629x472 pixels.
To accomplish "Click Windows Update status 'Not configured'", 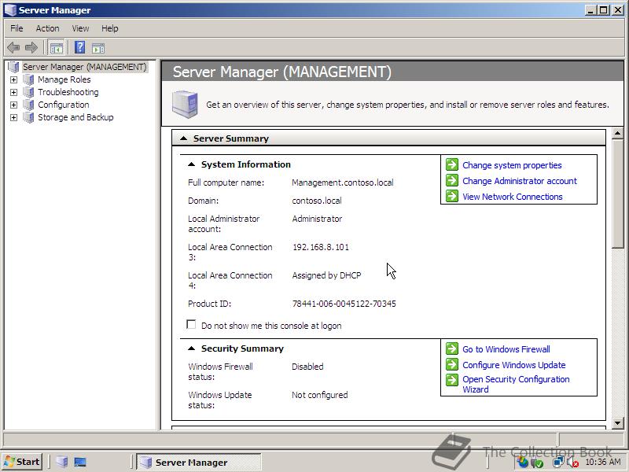I will 320,395.
